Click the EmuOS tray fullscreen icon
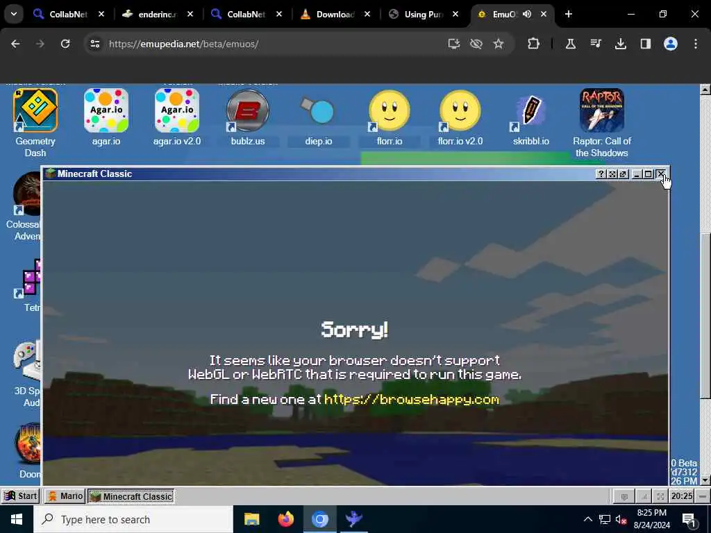 [x=661, y=497]
